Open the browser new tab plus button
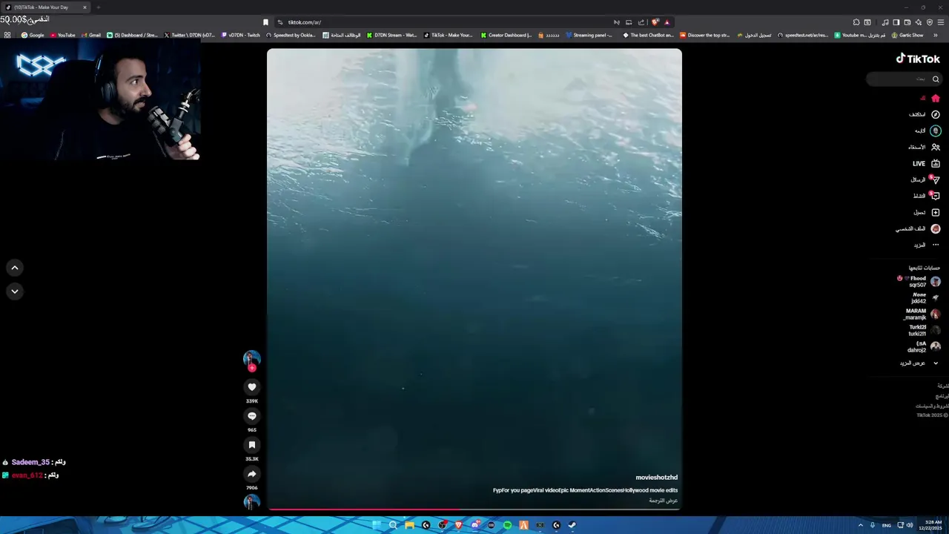949x534 pixels. point(98,7)
